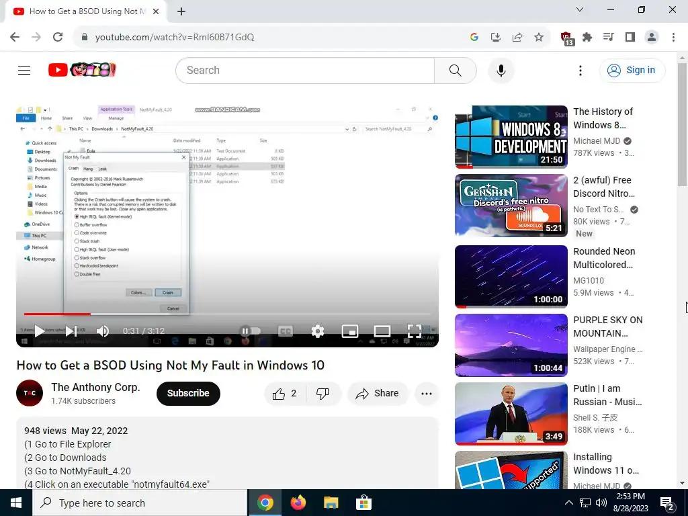Click the search magnifier button
Screen dimensions: 688x516
(x=455, y=70)
